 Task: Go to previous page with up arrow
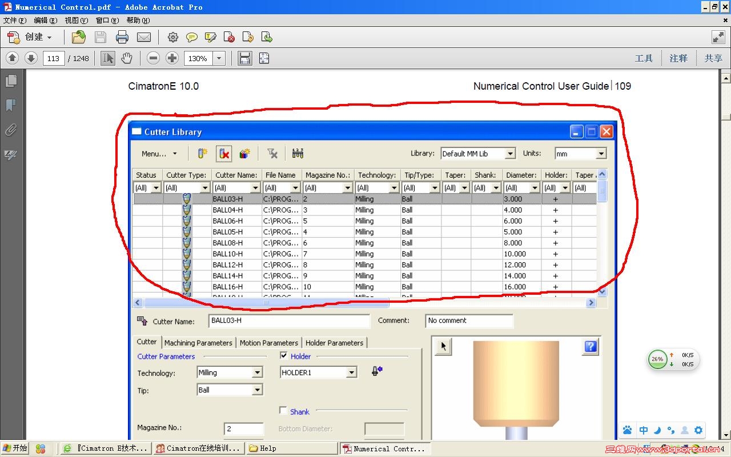tap(13, 58)
